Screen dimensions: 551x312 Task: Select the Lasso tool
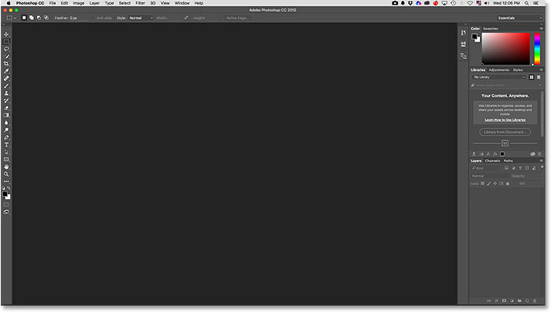pos(6,49)
